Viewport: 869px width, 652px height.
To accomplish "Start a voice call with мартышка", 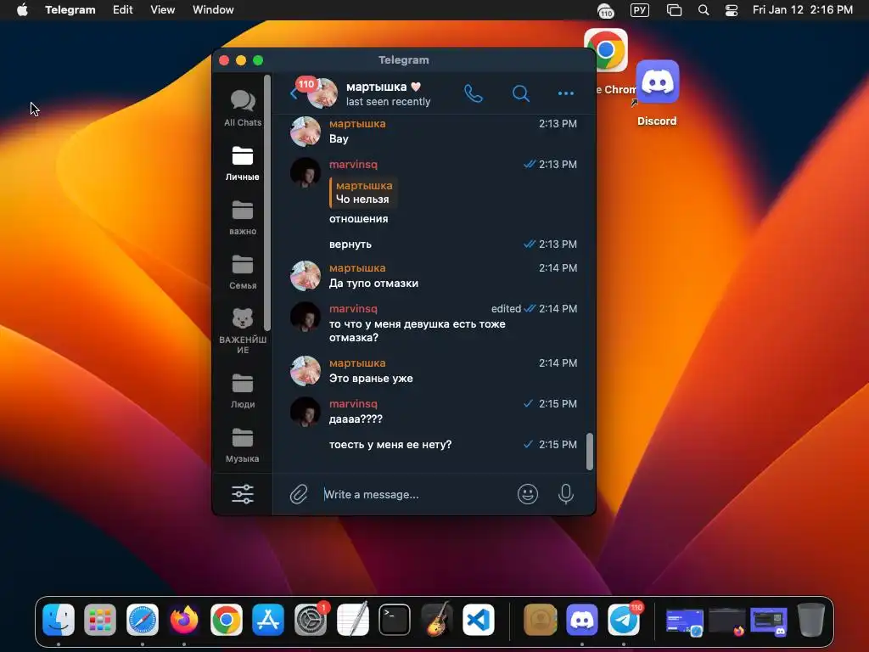I will (x=473, y=93).
